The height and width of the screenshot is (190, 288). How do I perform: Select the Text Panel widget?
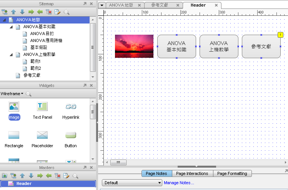click(x=42, y=111)
